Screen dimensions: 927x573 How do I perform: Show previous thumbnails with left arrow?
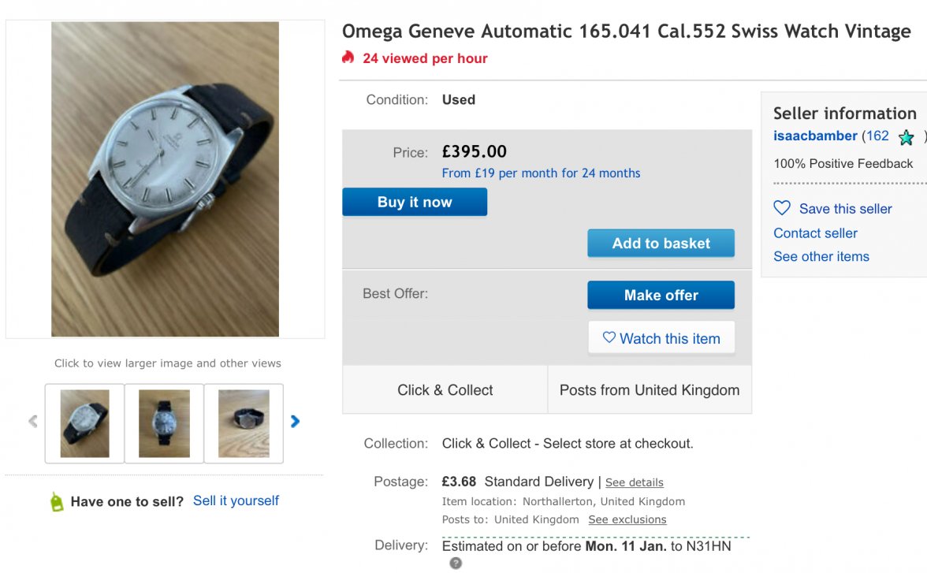pos(32,422)
